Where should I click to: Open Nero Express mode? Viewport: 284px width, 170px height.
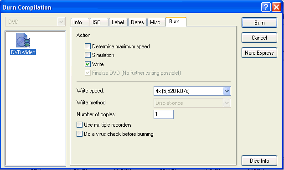tap(259, 53)
